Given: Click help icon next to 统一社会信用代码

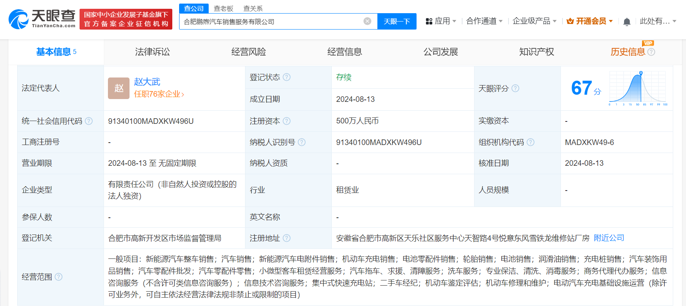Looking at the screenshot, I should click(89, 121).
